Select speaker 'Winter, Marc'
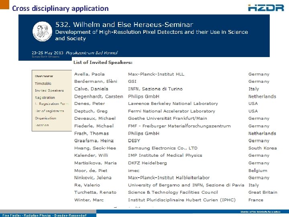Viewport: 289px width, 217px height. click(x=89, y=200)
